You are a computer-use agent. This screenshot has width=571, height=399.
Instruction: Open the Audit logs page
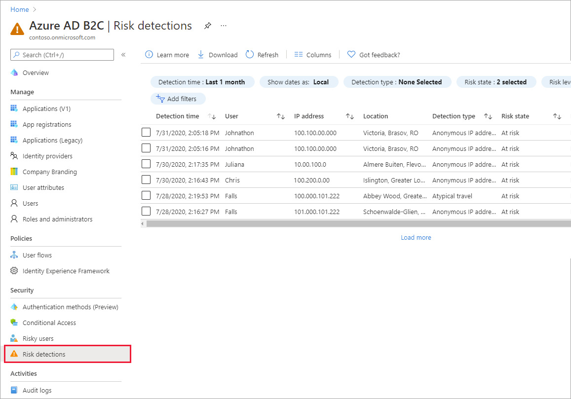tap(38, 390)
